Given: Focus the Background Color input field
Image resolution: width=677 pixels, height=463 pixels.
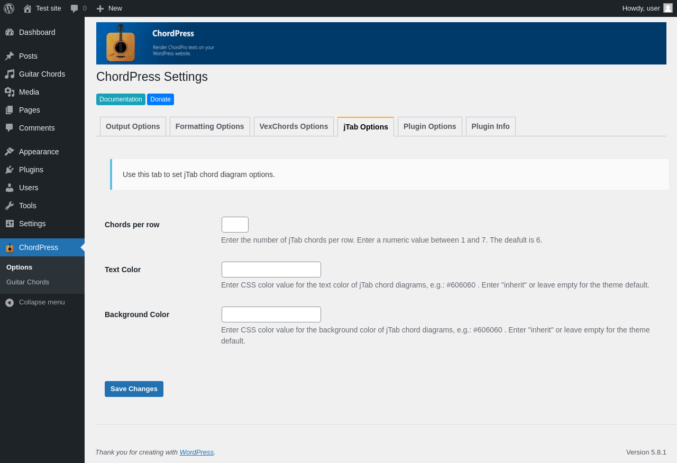Looking at the screenshot, I should point(271,314).
